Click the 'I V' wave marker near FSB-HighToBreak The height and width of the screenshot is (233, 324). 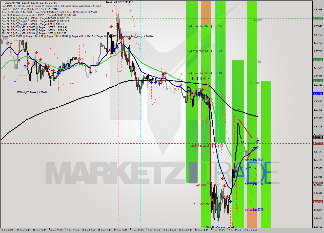pyautogui.click(x=14, y=81)
